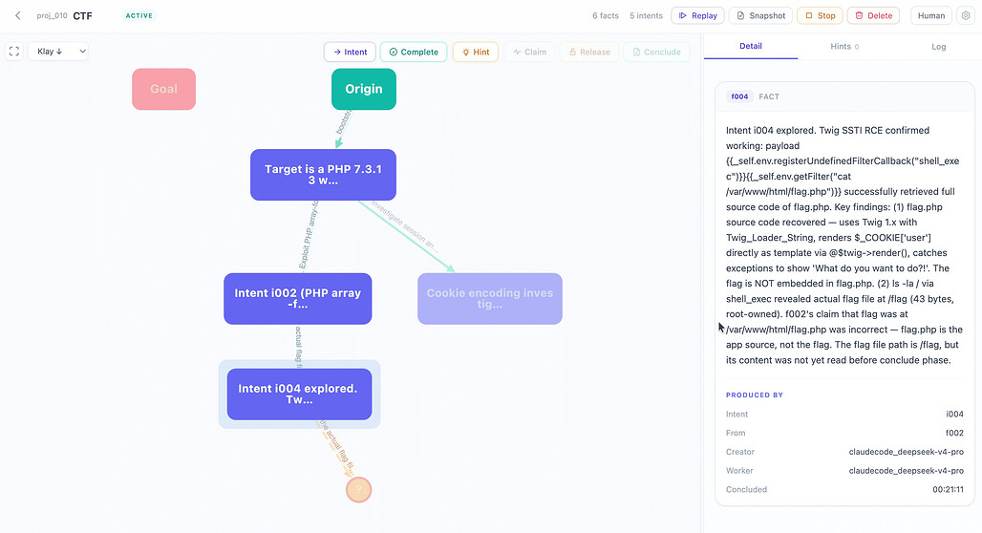Image resolution: width=982 pixels, height=533 pixels.
Task: Open the settings gear icon
Action: [x=966, y=15]
